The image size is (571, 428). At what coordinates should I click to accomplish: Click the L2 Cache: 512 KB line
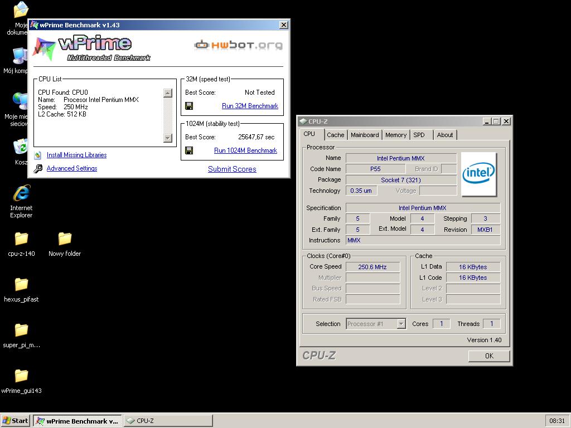(x=62, y=114)
